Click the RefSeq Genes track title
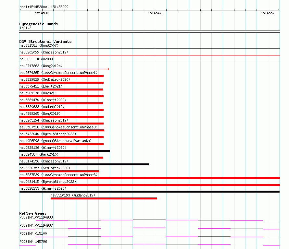The width and height of the screenshot is (289, 249). [33, 213]
